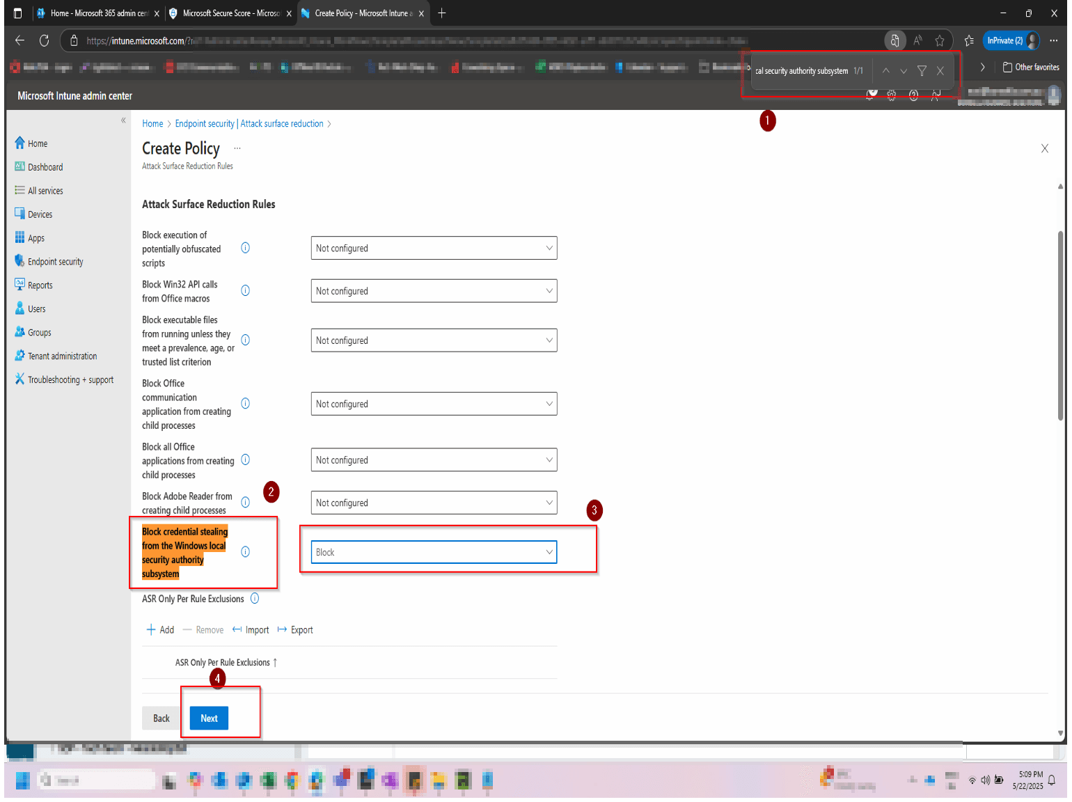Screen dimensions: 1072x802
Task: Open Apps in the sidebar
Action: [29, 238]
